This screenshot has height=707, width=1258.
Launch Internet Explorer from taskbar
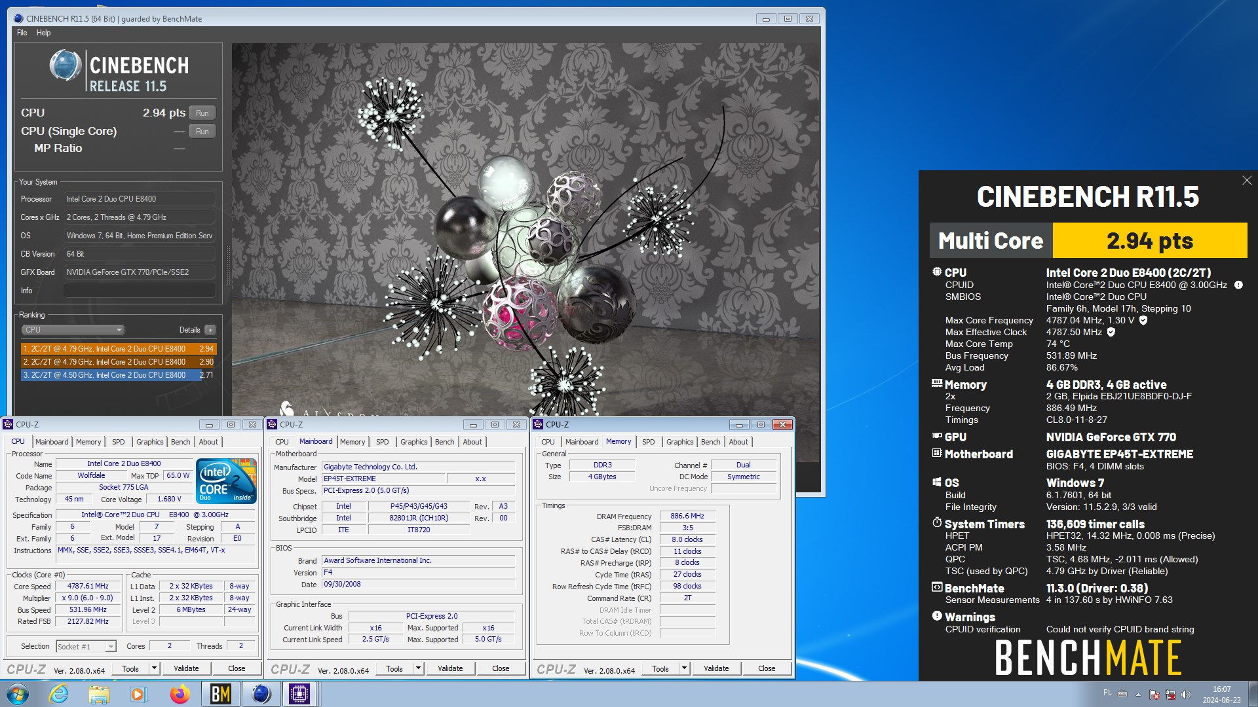59,694
